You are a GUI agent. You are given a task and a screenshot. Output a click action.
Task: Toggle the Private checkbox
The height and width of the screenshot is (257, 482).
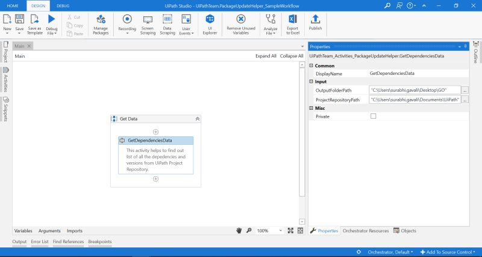(373, 116)
